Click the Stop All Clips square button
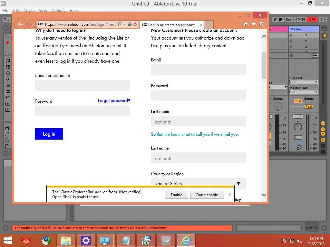This screenshot has height=247, width=330. [291, 55]
